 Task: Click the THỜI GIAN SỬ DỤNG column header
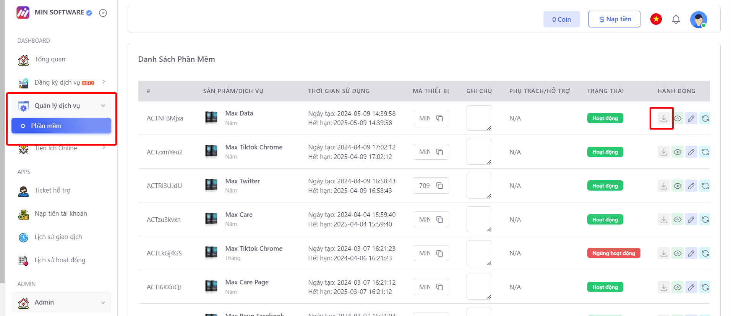click(x=339, y=91)
